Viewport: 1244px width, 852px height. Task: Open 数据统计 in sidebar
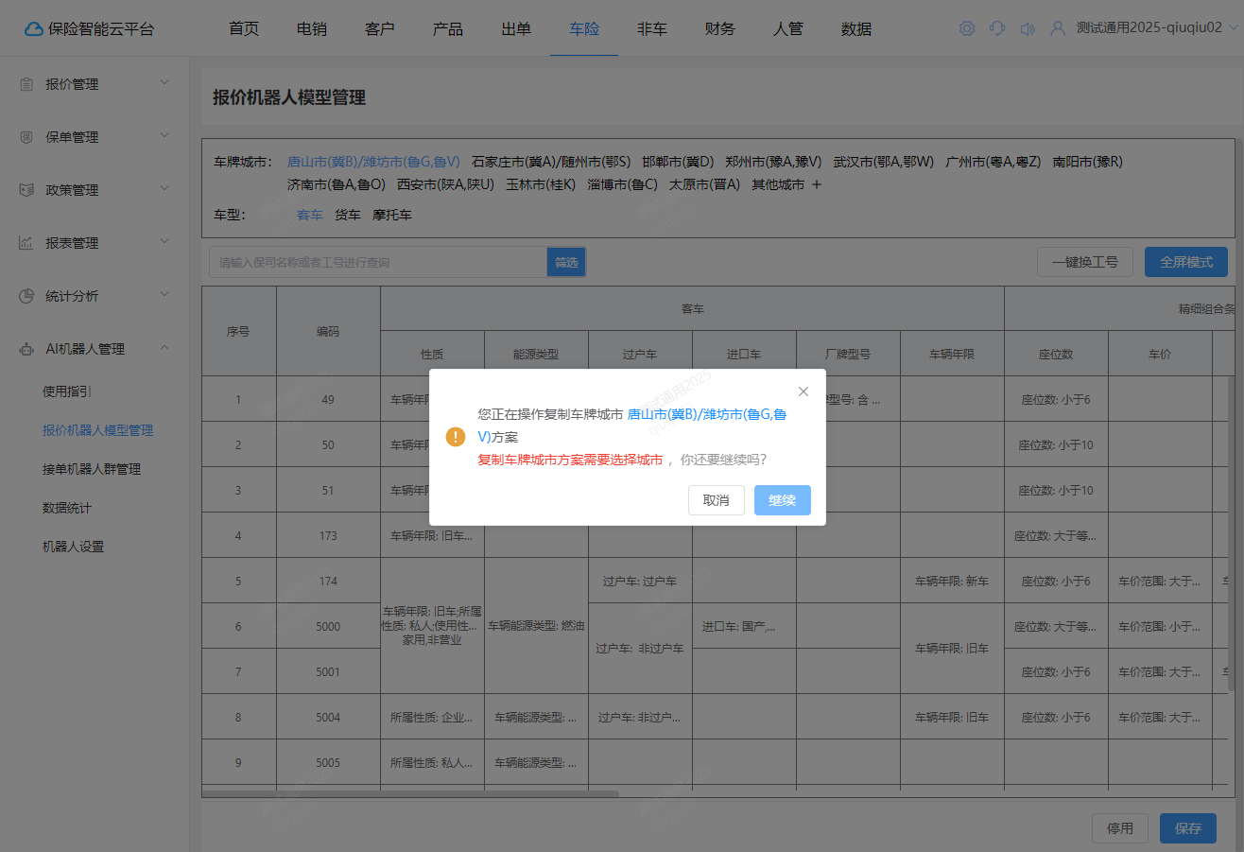[67, 508]
